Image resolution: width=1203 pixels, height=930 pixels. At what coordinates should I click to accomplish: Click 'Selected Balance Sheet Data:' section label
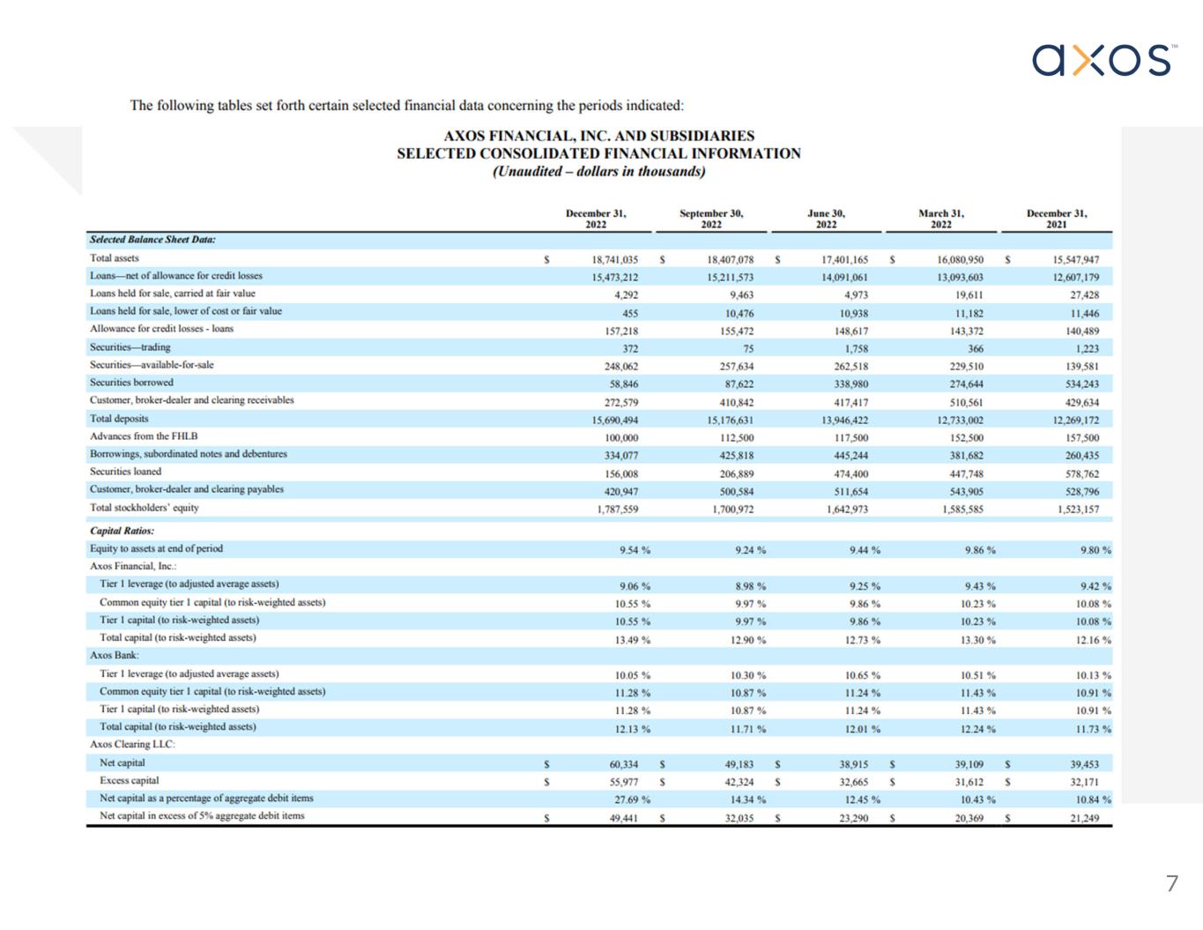coord(152,240)
